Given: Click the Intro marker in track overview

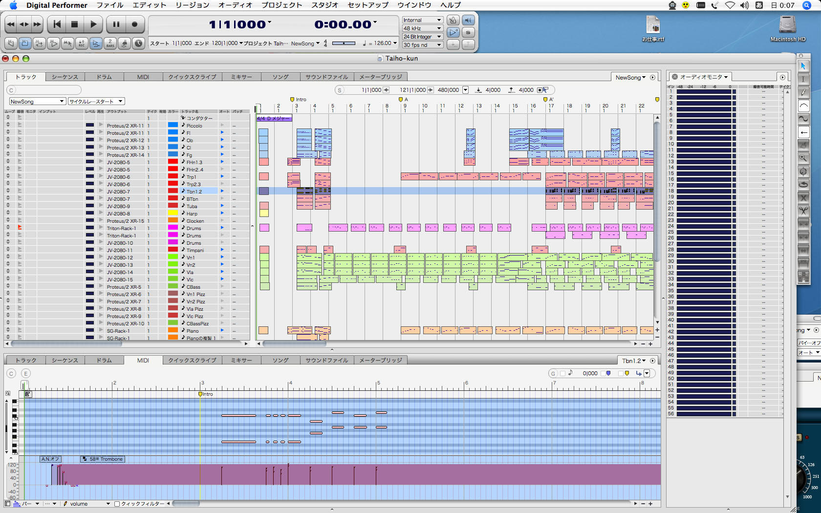Looking at the screenshot, I should tap(299, 99).
